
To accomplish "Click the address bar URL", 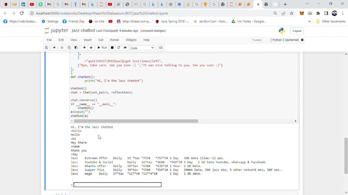I will pos(102,13).
